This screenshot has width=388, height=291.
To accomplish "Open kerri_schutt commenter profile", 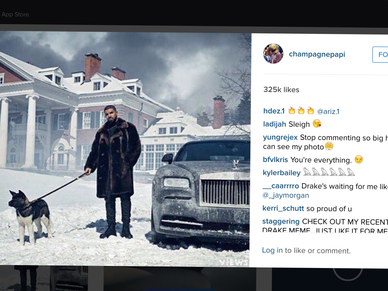I will point(283,208).
